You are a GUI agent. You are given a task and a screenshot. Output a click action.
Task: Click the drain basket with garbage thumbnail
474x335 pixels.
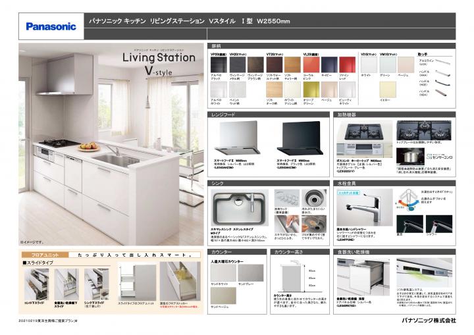[314, 224]
